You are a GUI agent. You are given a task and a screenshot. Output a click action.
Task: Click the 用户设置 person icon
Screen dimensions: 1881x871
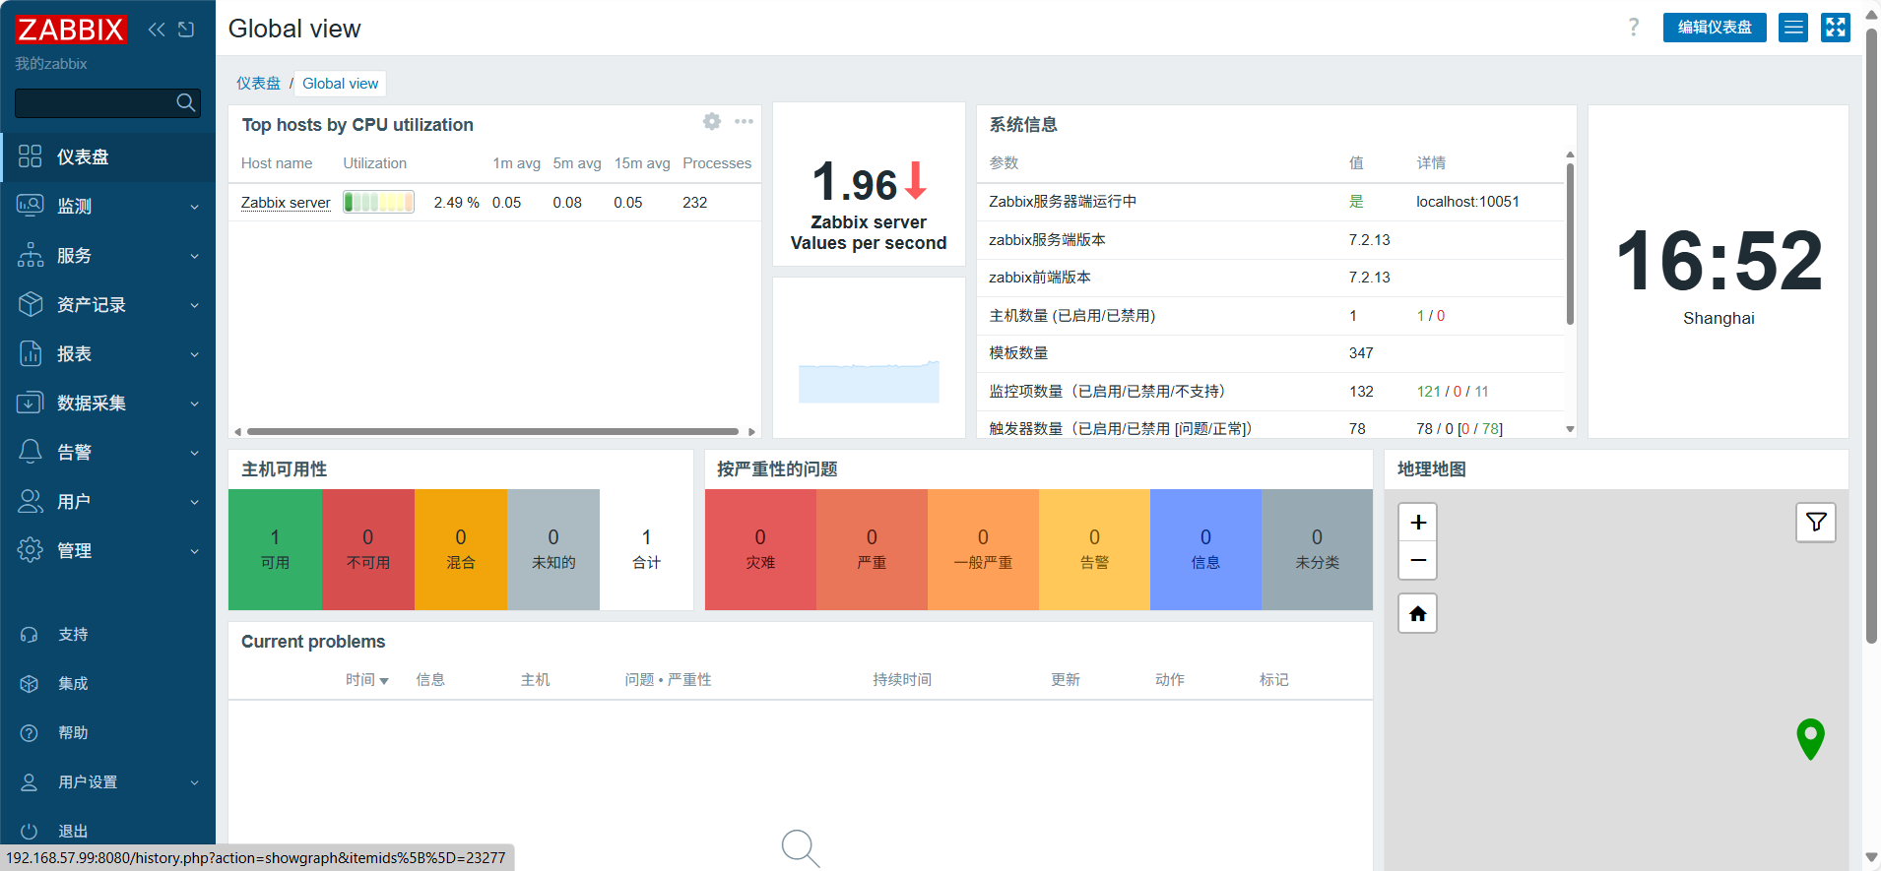pyautogui.click(x=30, y=782)
